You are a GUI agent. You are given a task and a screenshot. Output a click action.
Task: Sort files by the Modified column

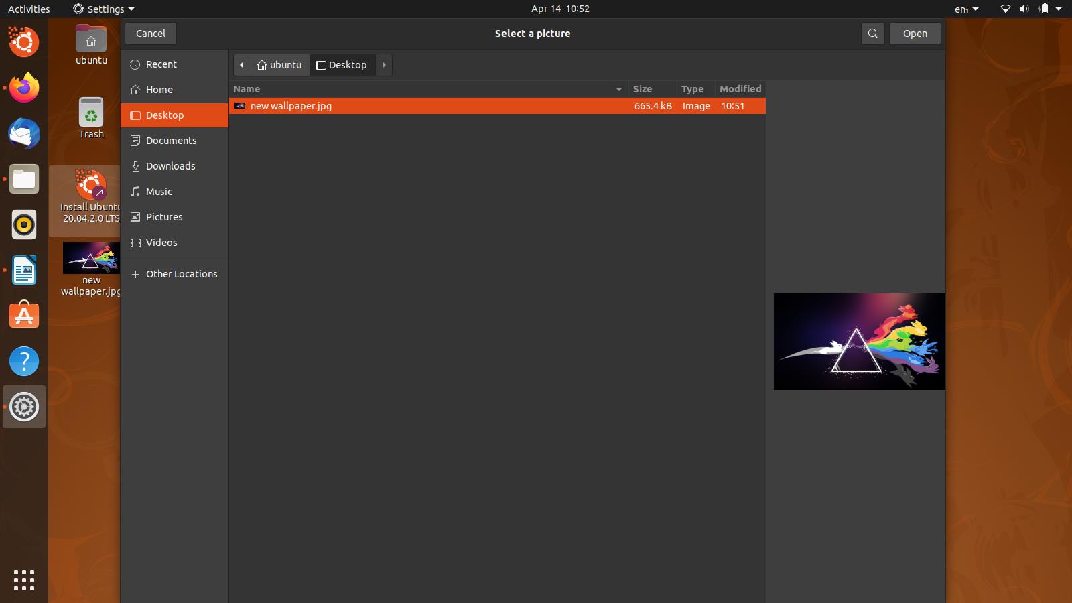pos(740,89)
